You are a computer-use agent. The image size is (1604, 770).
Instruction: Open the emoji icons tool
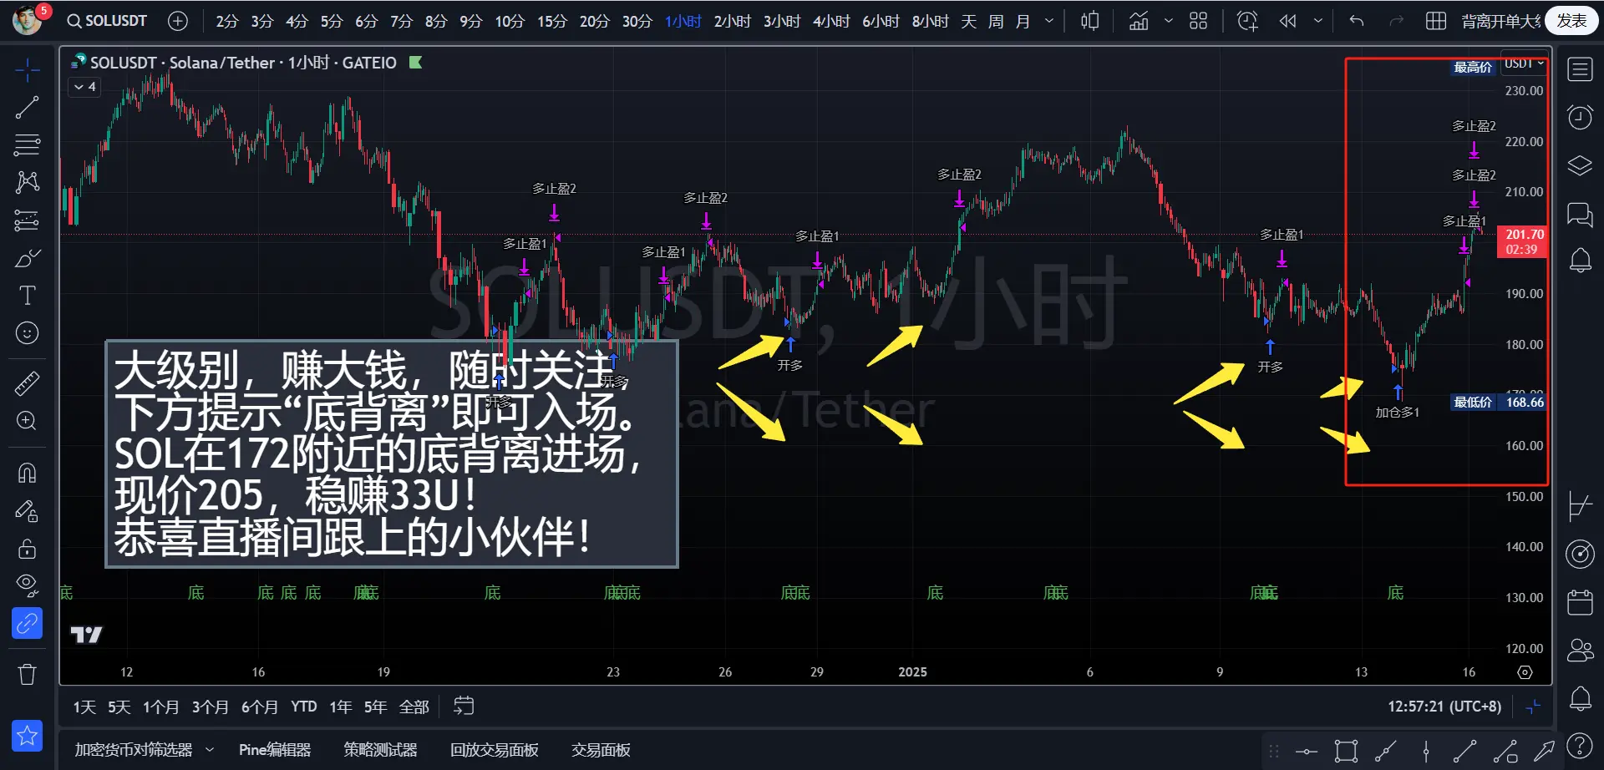click(27, 333)
